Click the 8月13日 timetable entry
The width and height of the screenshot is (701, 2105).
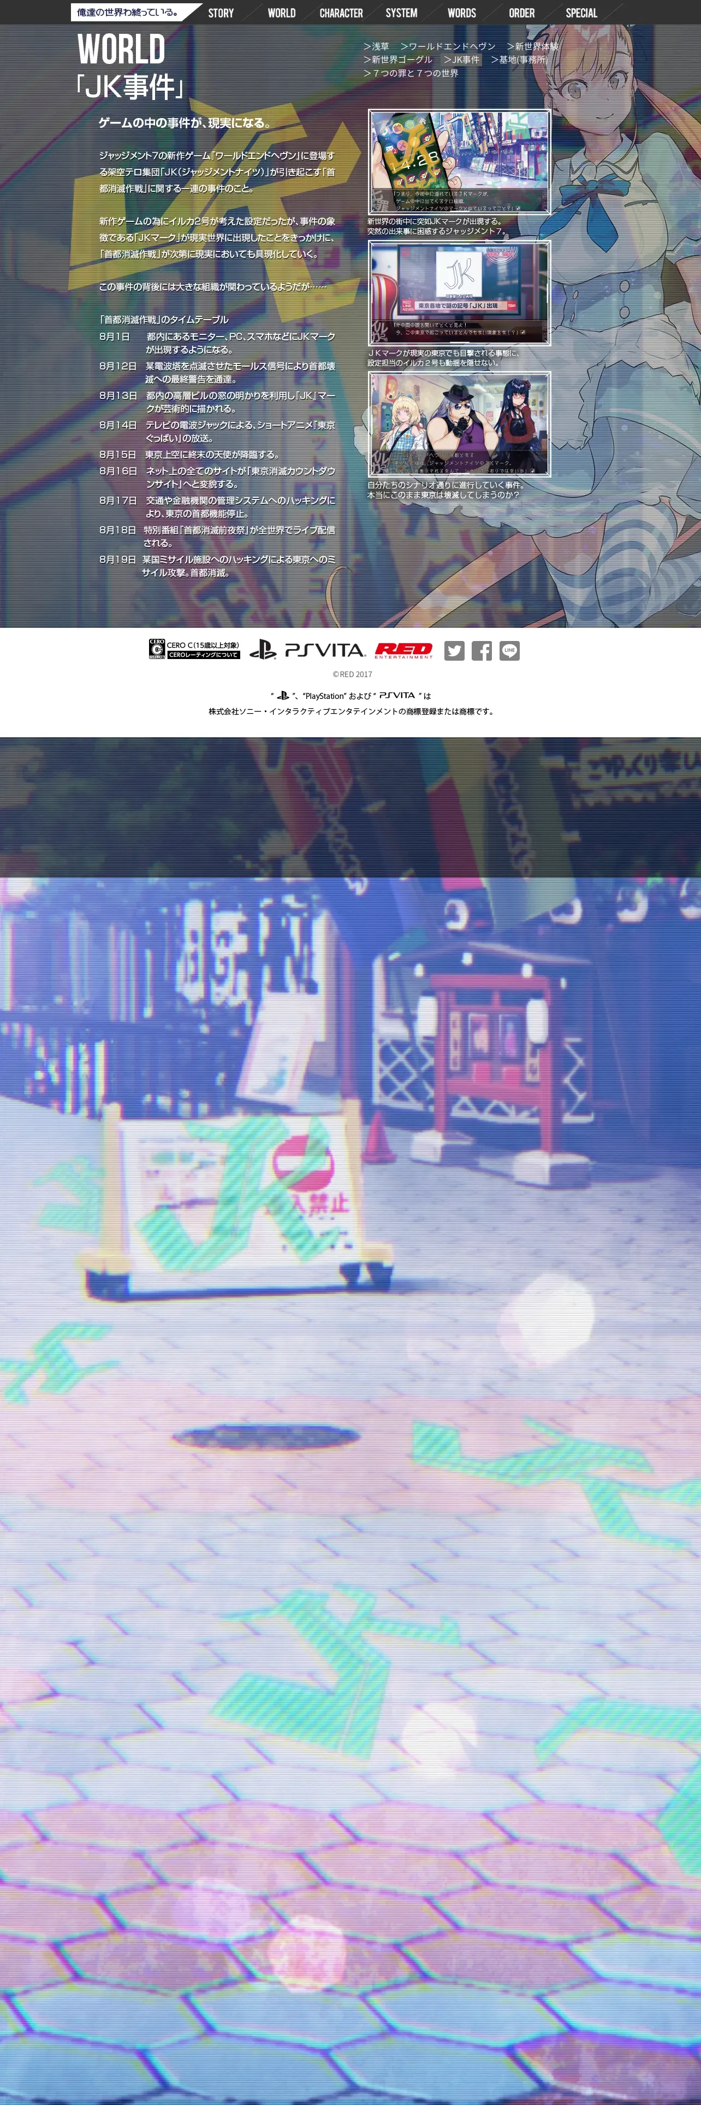217,402
